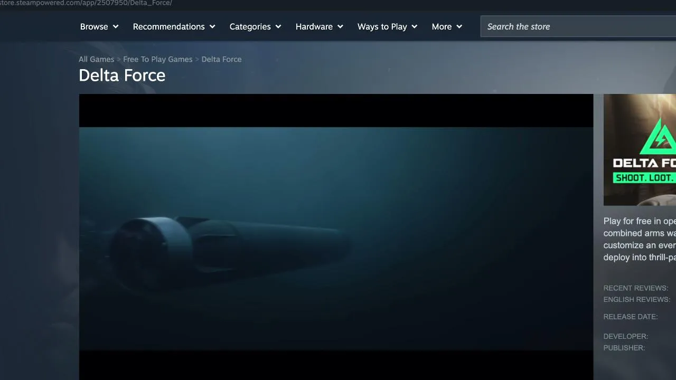The width and height of the screenshot is (676, 380).
Task: Expand the chevron next to Browse
Action: coord(116,26)
